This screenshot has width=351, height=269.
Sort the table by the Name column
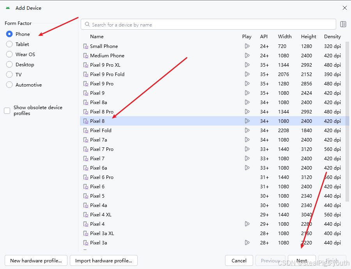click(x=97, y=37)
